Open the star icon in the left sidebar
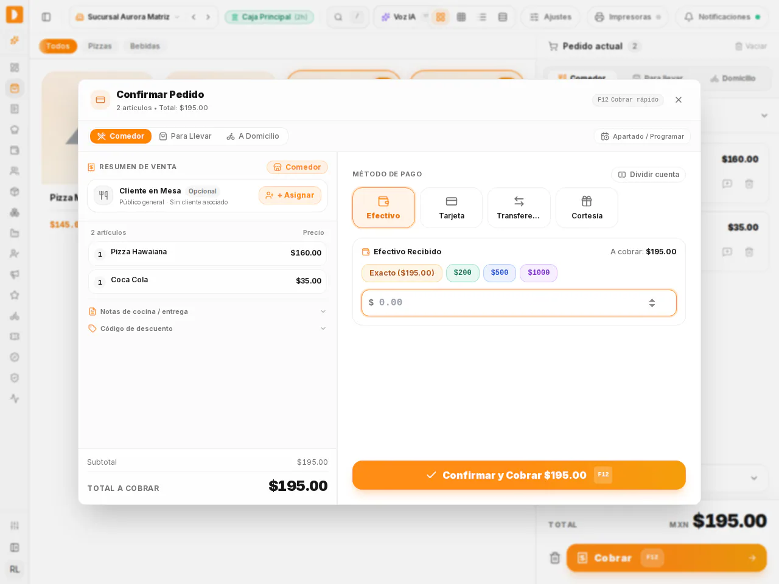779x584 pixels. coord(15,295)
